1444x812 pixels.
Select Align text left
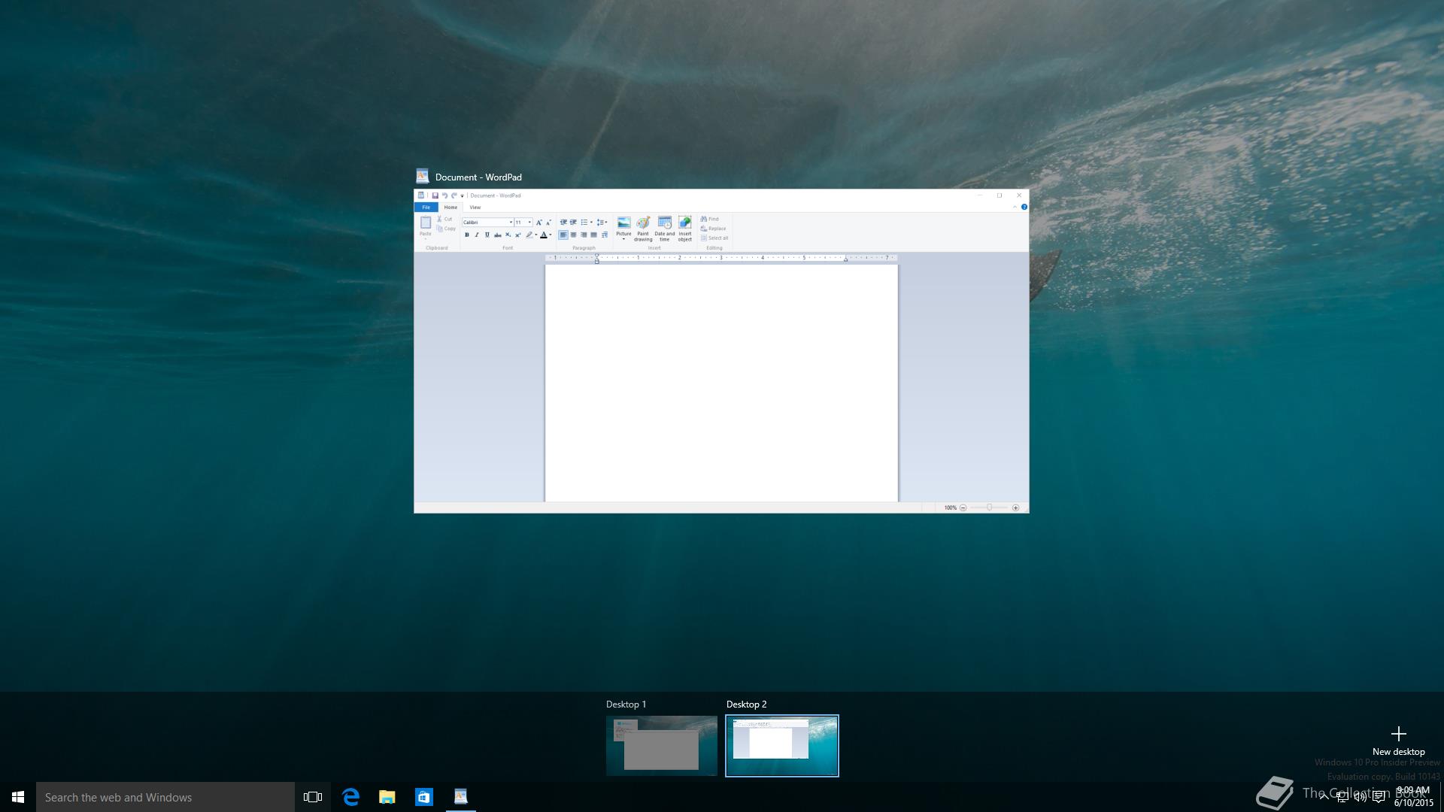click(563, 235)
